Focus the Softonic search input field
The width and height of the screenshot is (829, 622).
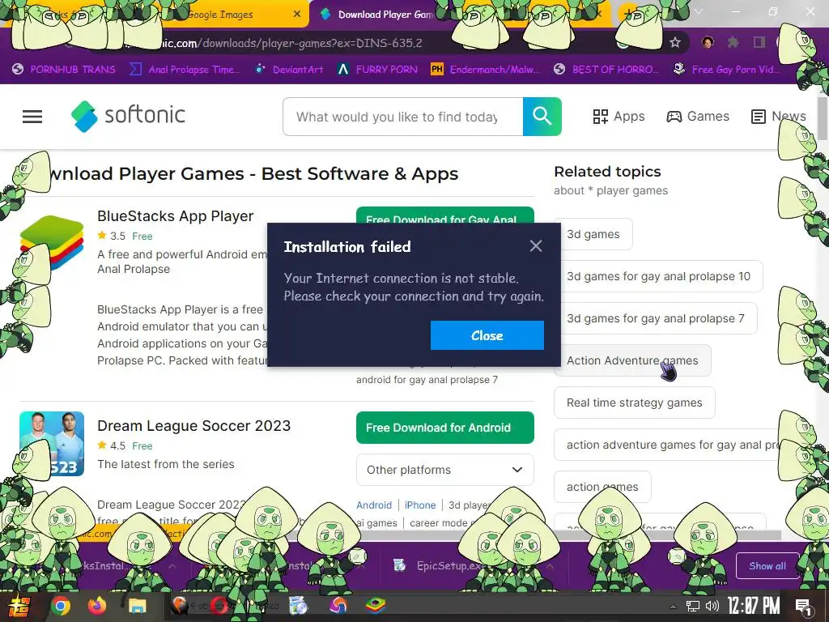tap(403, 117)
